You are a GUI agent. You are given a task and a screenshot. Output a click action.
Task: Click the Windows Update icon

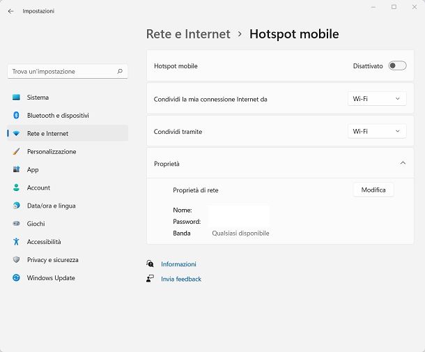point(16,278)
